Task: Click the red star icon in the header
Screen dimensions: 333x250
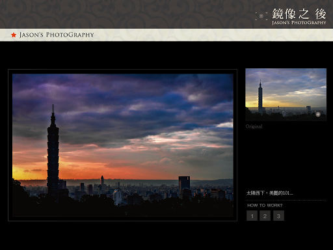Action: tap(14, 35)
